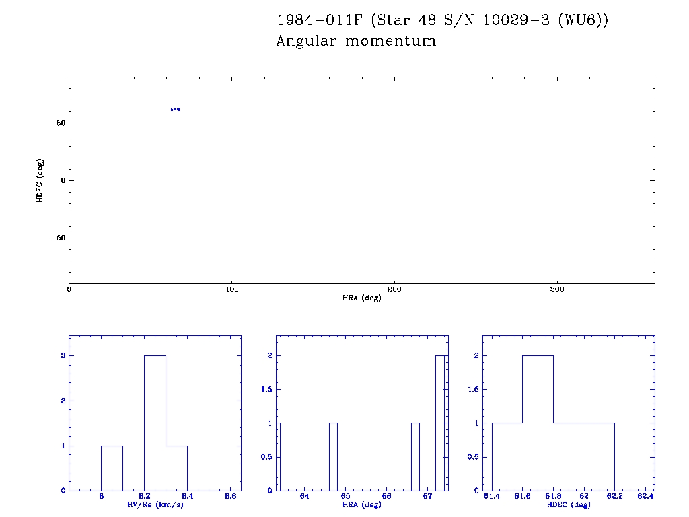This screenshot has height=517, width=689.
Task: Click the Angular momentum subtitle
Action: click(356, 42)
